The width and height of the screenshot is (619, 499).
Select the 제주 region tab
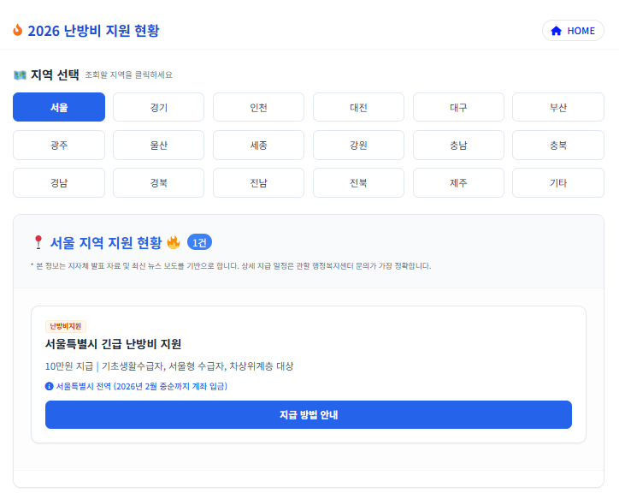(458, 182)
